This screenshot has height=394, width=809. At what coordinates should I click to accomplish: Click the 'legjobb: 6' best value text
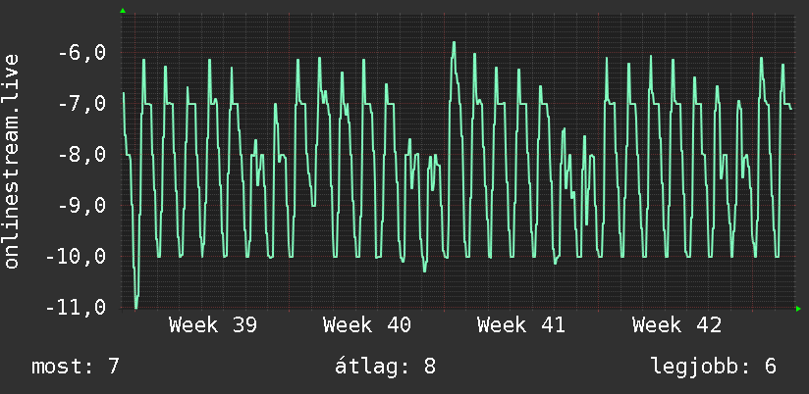[714, 367]
